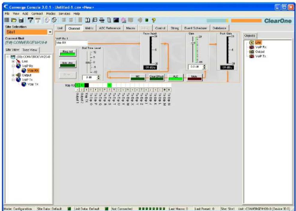Image resolution: width=296 pixels, height=211 pixels.
Task: Open the Control tab
Action: pos(160,28)
